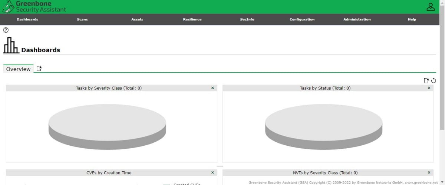
Task: Click the Greenbone dragon logo
Action: [x=8, y=7]
